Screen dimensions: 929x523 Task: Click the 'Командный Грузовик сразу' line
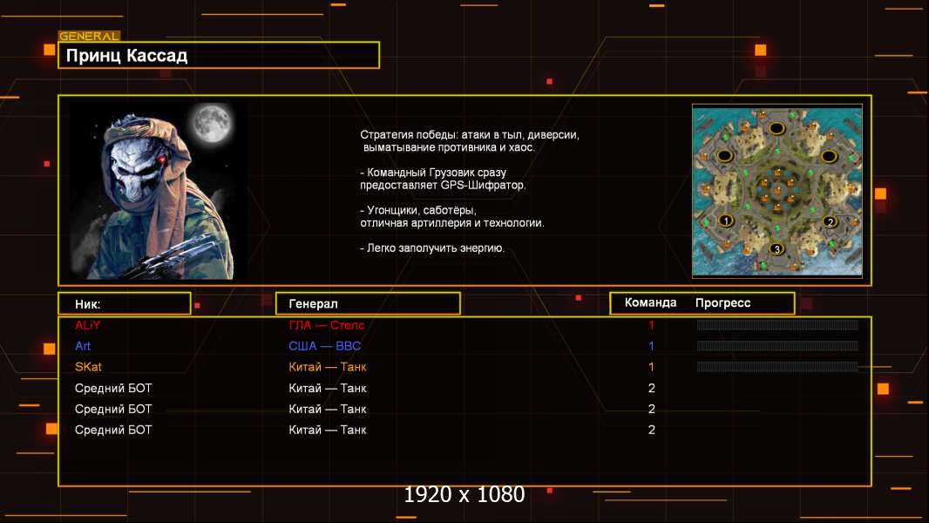[x=433, y=173]
